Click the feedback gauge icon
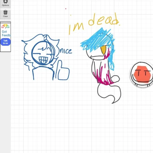This screenshot has height=153, width=153. click(x=5, y=26)
